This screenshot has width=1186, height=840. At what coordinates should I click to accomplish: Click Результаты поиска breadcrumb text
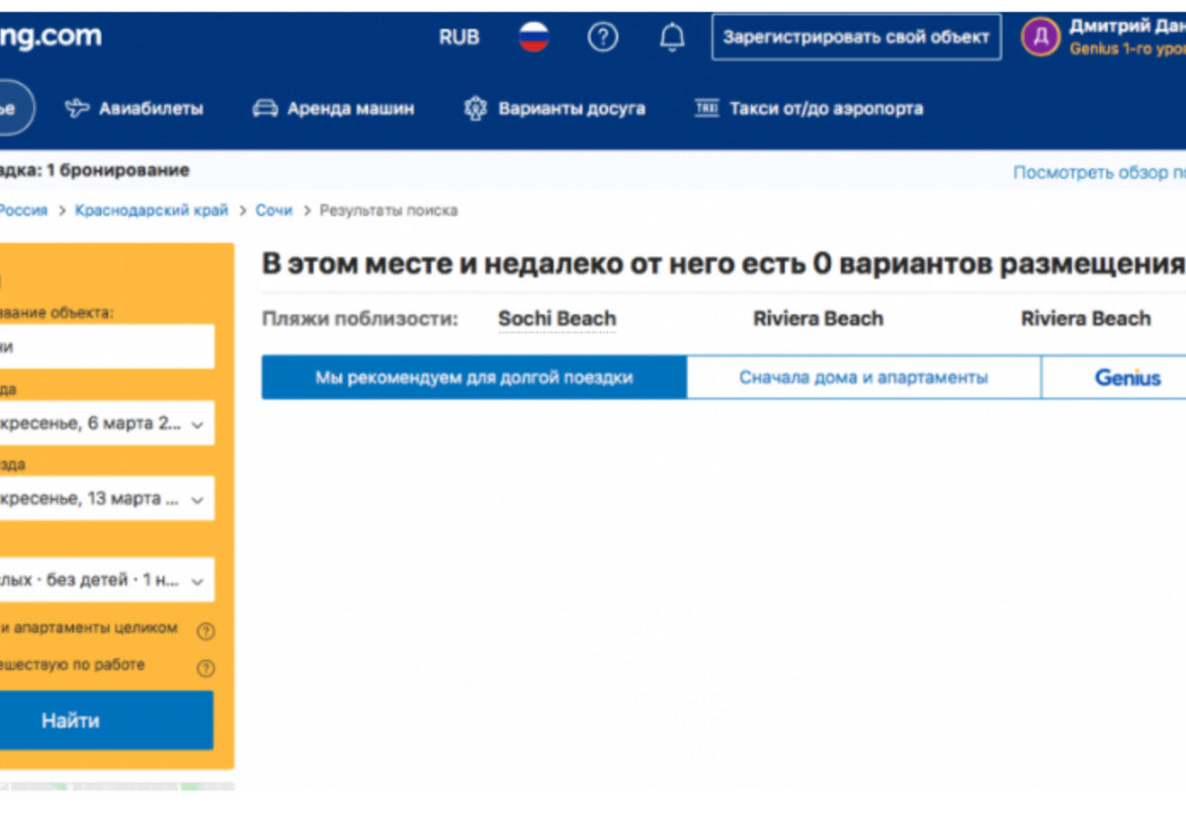(x=388, y=210)
